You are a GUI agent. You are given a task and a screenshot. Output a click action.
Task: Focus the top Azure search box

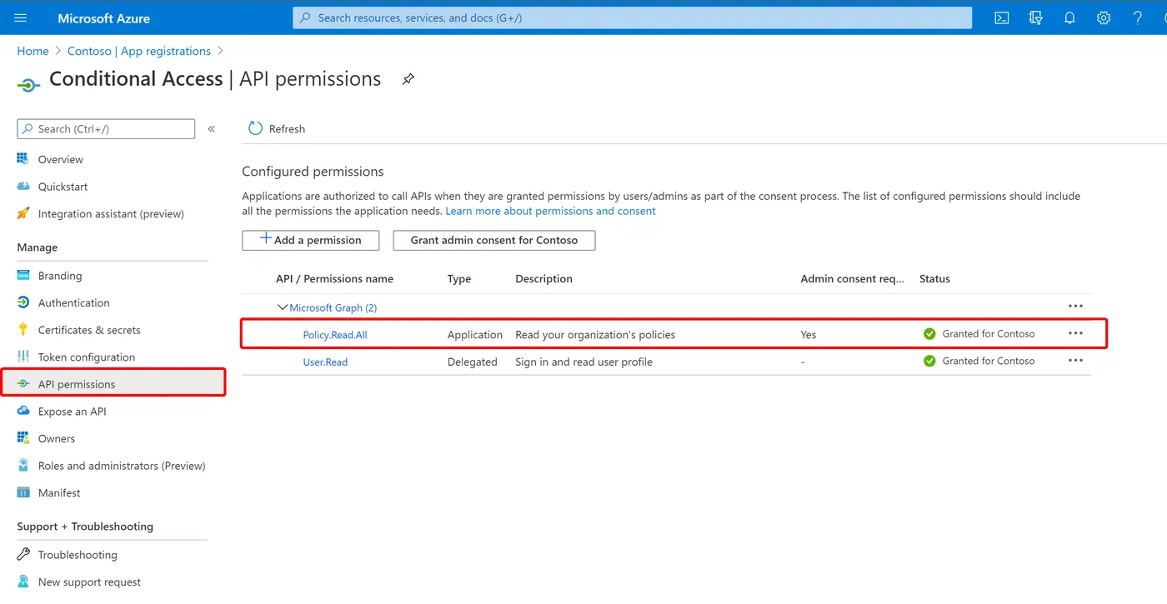pos(633,17)
